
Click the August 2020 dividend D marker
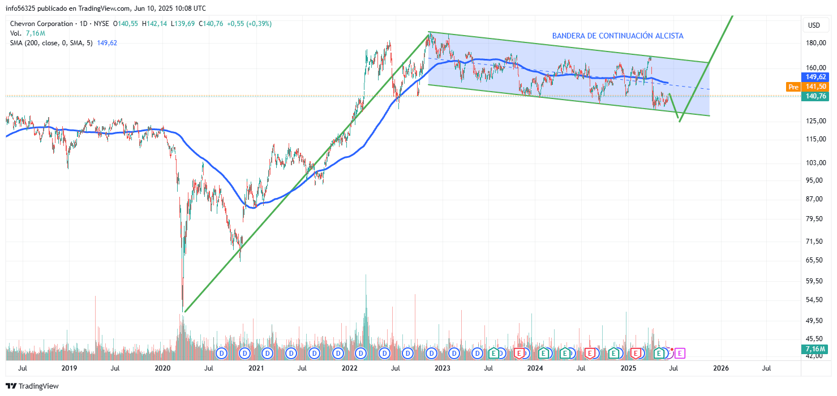pyautogui.click(x=222, y=353)
